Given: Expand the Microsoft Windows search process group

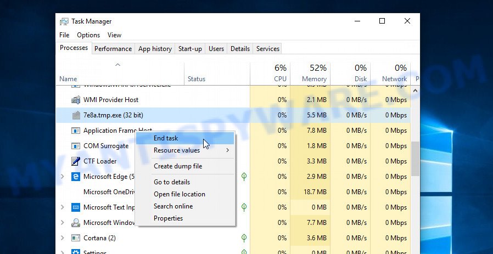Looking at the screenshot, I should (x=62, y=223).
